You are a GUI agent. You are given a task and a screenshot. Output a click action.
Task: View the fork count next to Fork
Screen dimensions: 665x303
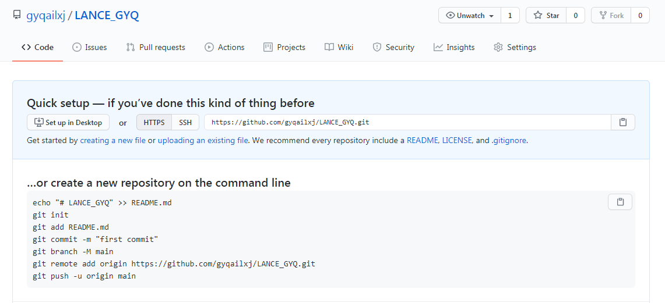(x=641, y=16)
